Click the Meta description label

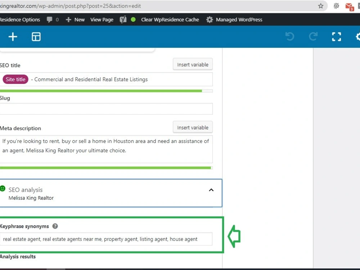(x=21, y=129)
